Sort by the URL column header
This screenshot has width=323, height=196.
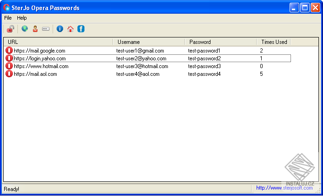pyautogui.click(x=58, y=42)
